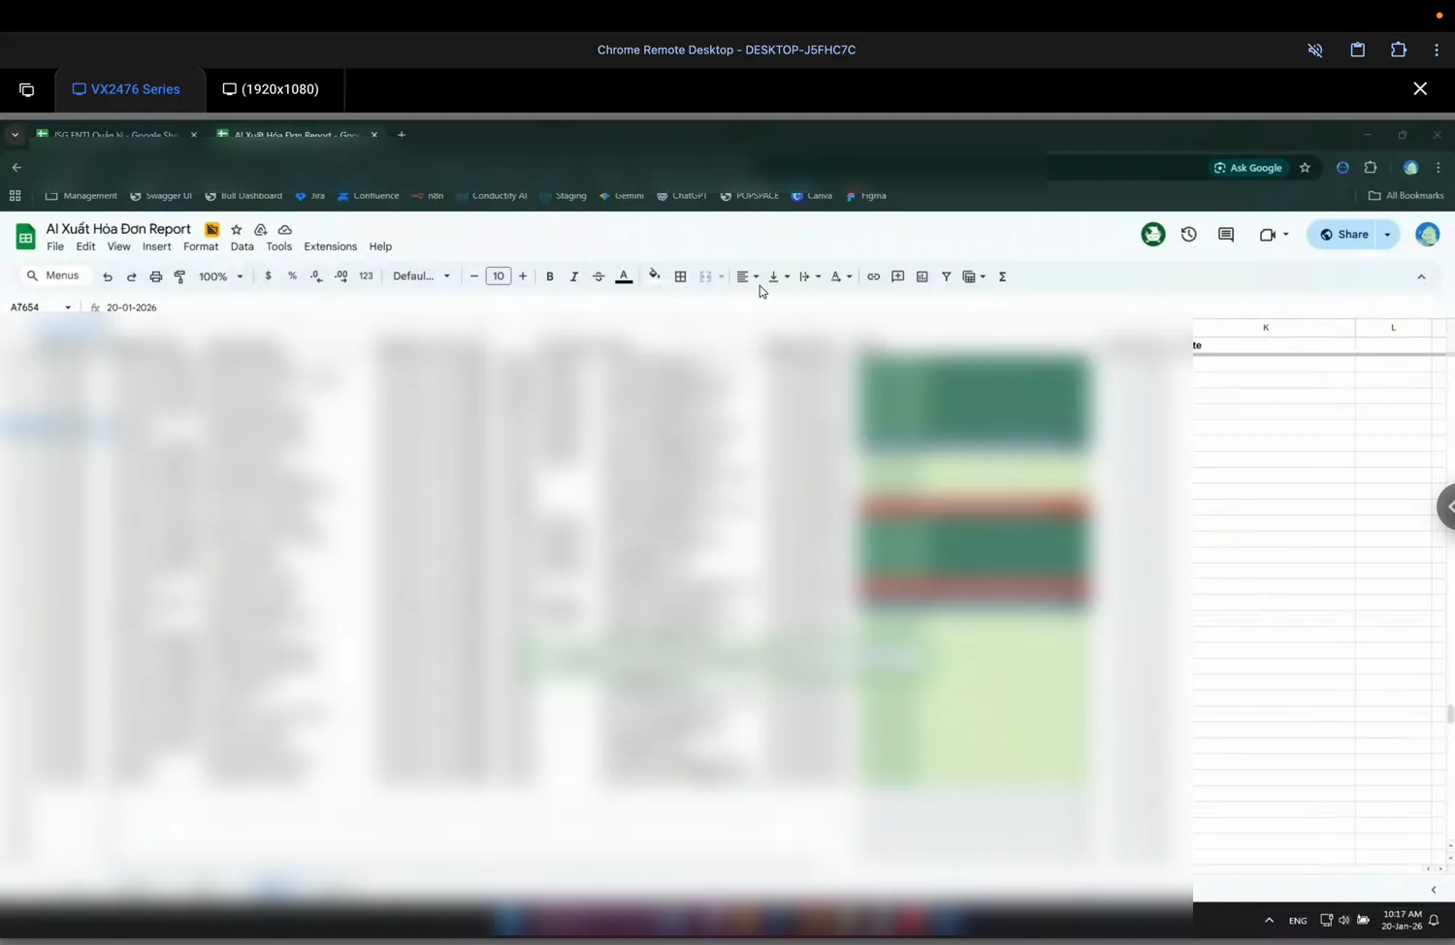Open the fill color picker
This screenshot has width=1455, height=945.
[x=655, y=277]
